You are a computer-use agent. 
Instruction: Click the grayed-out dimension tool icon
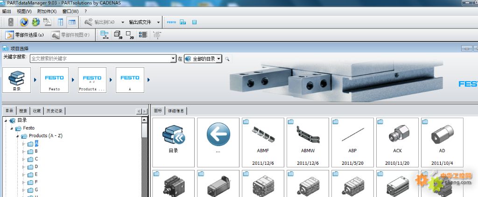(157, 35)
